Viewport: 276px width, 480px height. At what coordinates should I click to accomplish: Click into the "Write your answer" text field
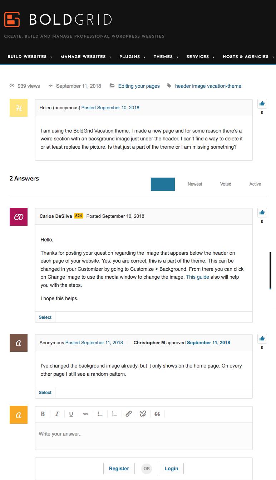coord(143,434)
